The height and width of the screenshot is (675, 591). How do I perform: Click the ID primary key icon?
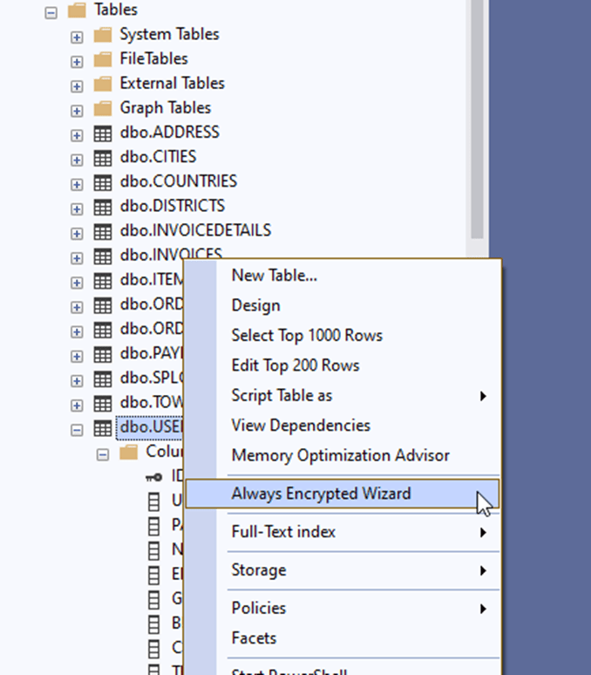point(153,476)
